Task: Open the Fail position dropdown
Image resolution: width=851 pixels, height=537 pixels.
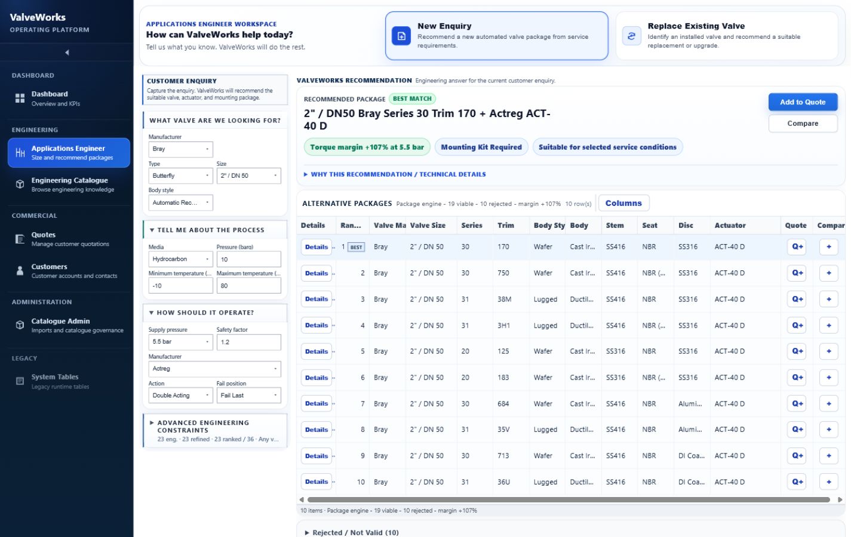Action: [x=248, y=396]
